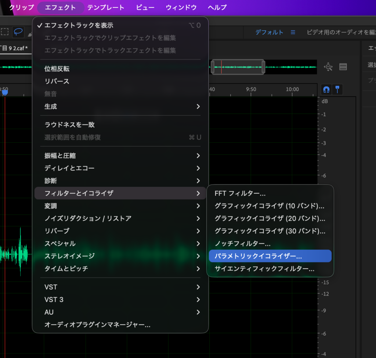The image size is (376, 358).
Task: Open the テンプレート menu in menu bar
Action: (106, 7)
